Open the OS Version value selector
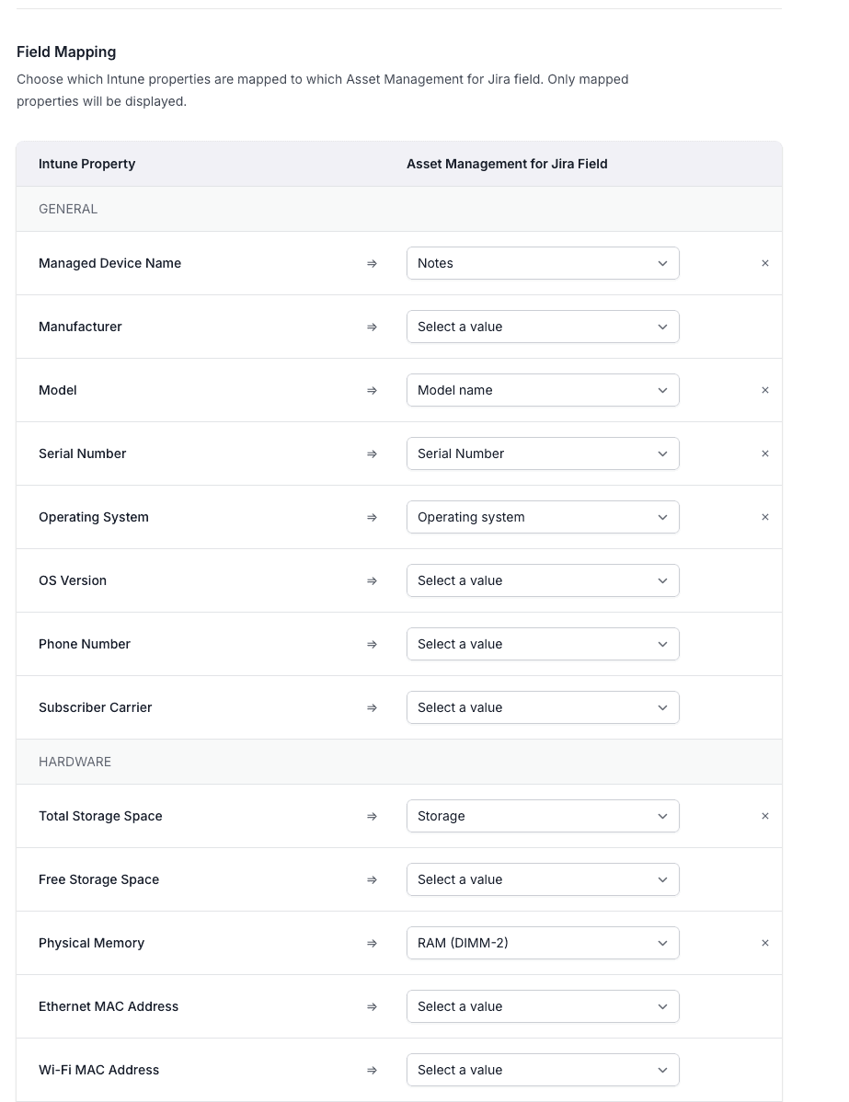 tap(543, 580)
